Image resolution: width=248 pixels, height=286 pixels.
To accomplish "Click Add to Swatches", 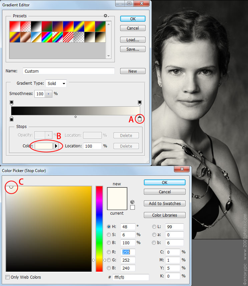I will click(x=165, y=203).
